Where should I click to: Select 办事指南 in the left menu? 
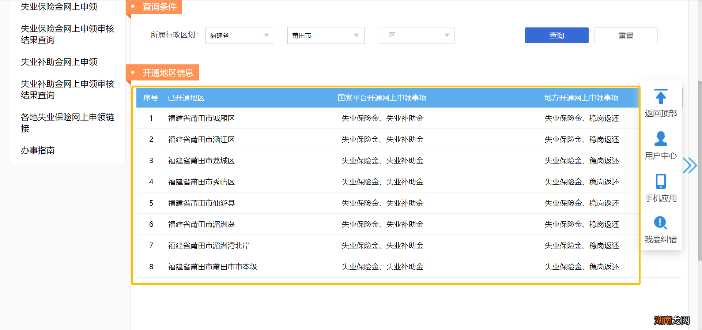38,150
